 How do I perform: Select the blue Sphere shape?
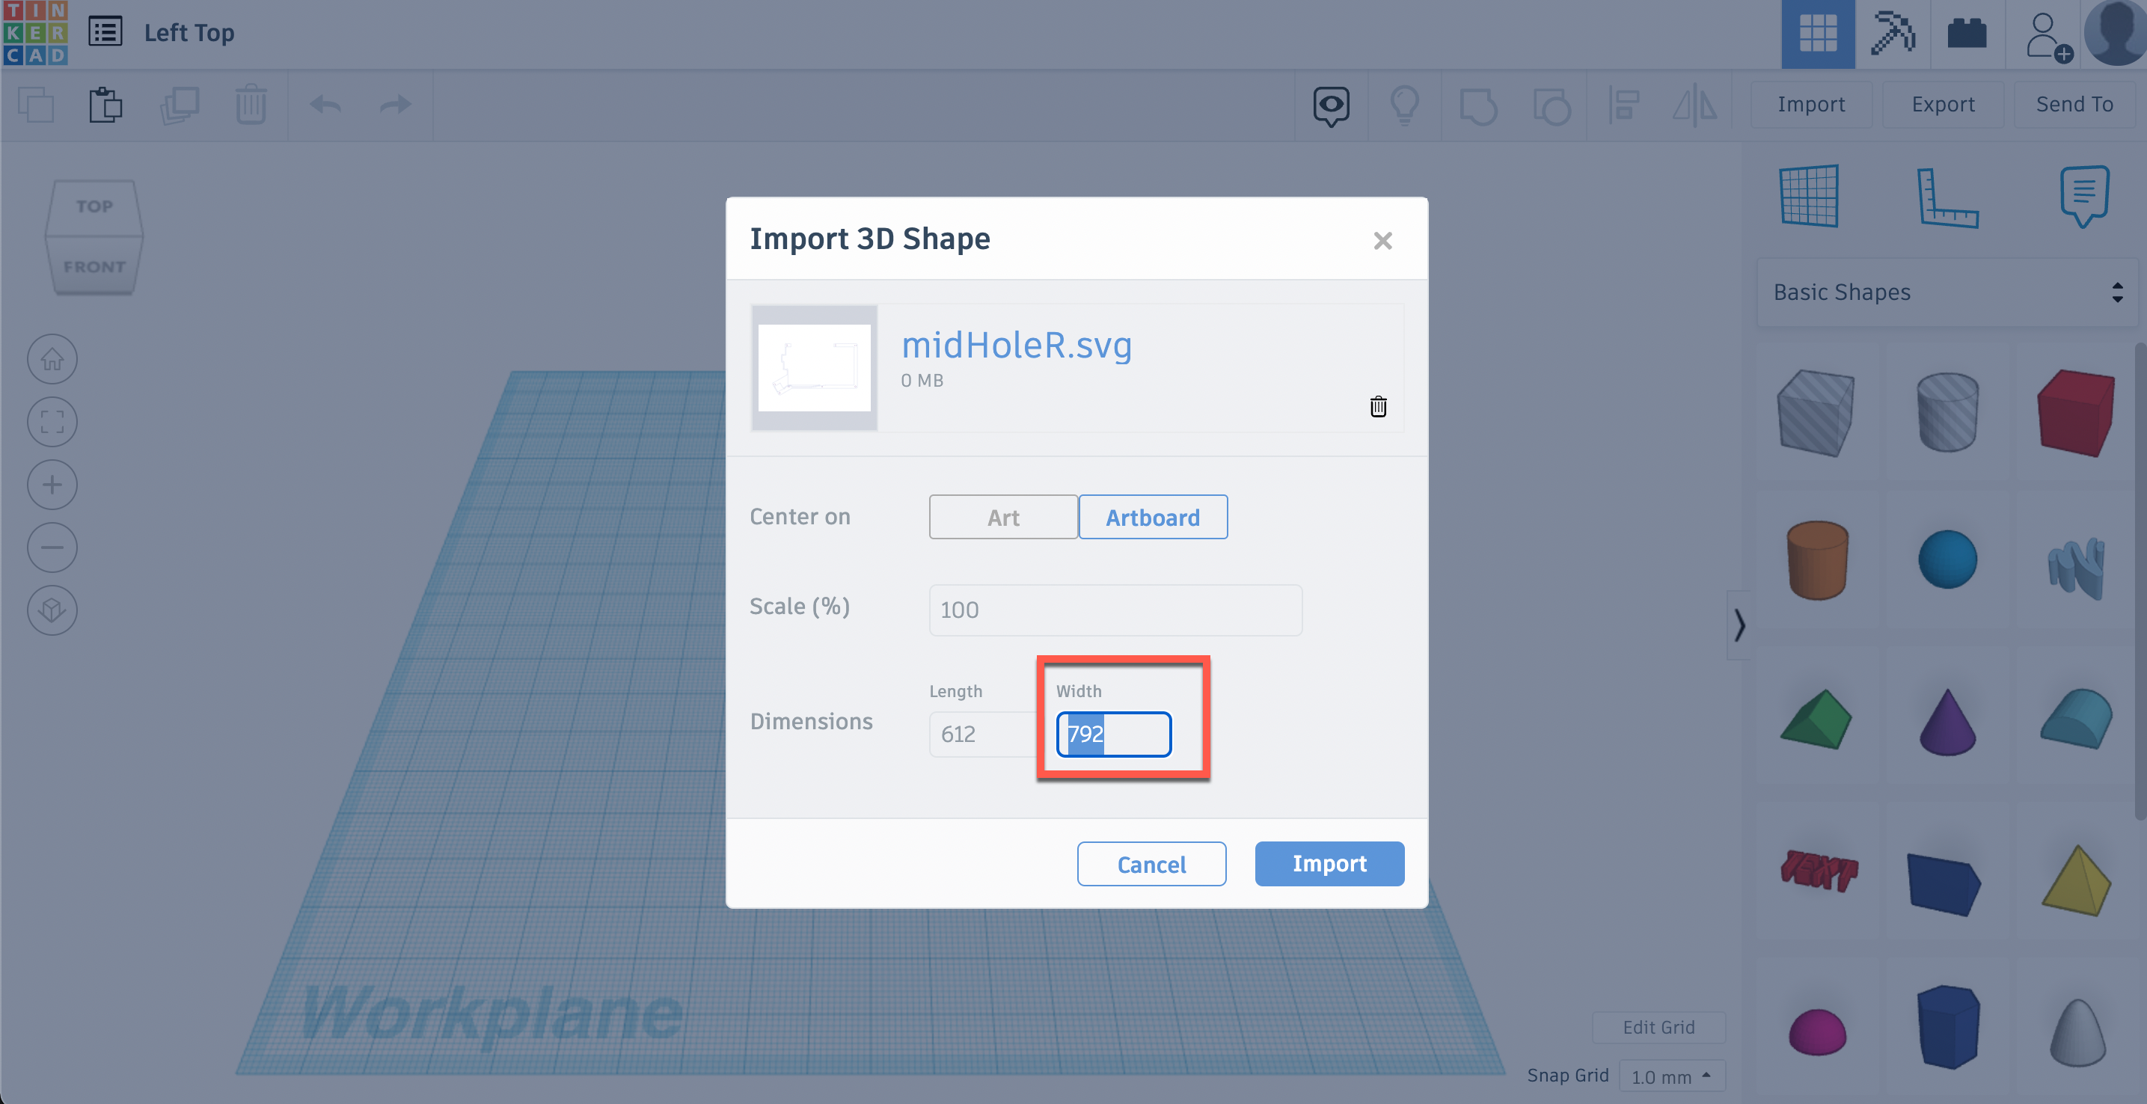(x=1947, y=559)
